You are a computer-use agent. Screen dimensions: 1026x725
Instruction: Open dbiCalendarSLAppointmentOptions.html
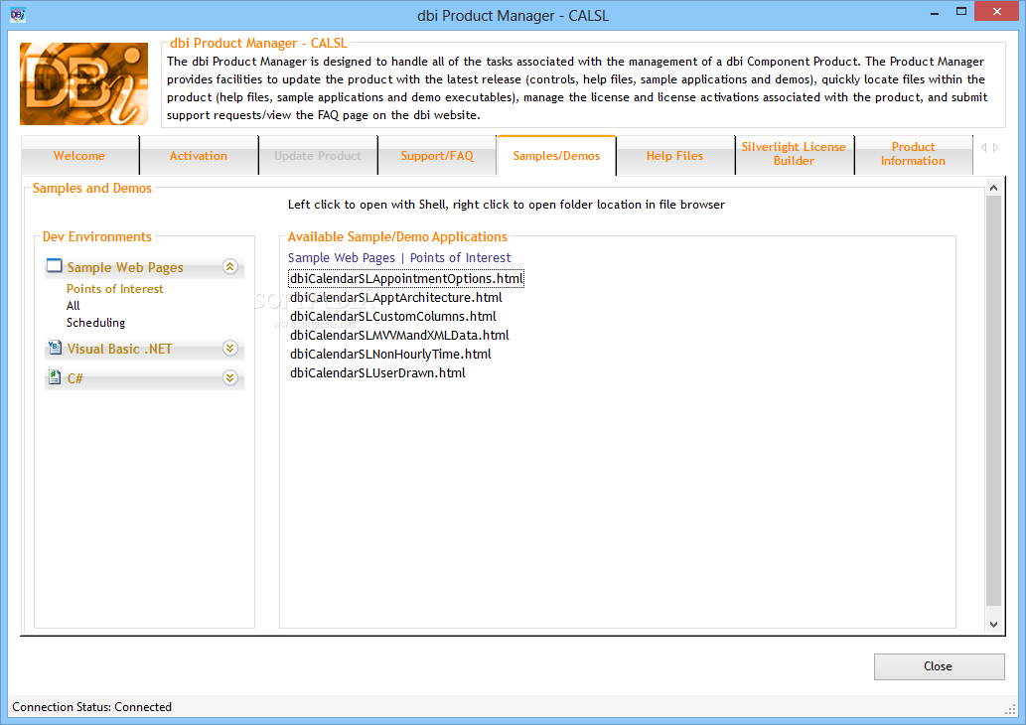pyautogui.click(x=406, y=279)
